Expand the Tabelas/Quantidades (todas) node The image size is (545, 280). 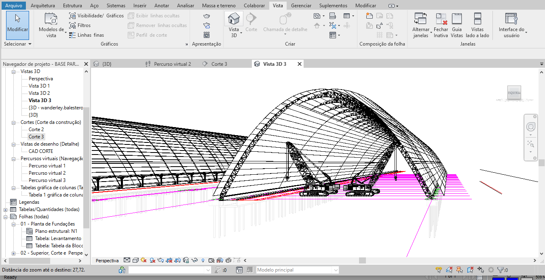[x=5, y=209]
